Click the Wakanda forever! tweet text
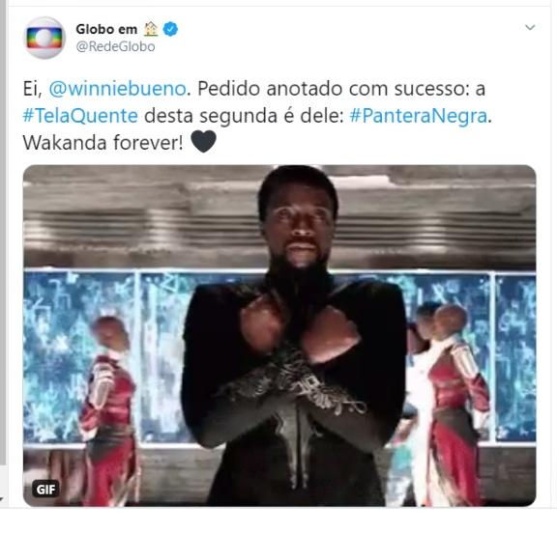The width and height of the screenshot is (557, 533). (103, 143)
